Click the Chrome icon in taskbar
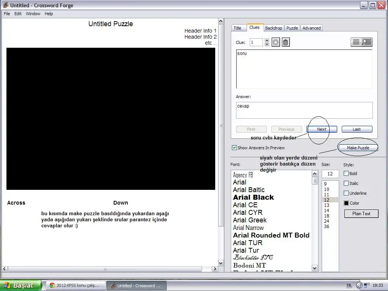The height and width of the screenshot is (291, 388). pyautogui.click(x=52, y=285)
